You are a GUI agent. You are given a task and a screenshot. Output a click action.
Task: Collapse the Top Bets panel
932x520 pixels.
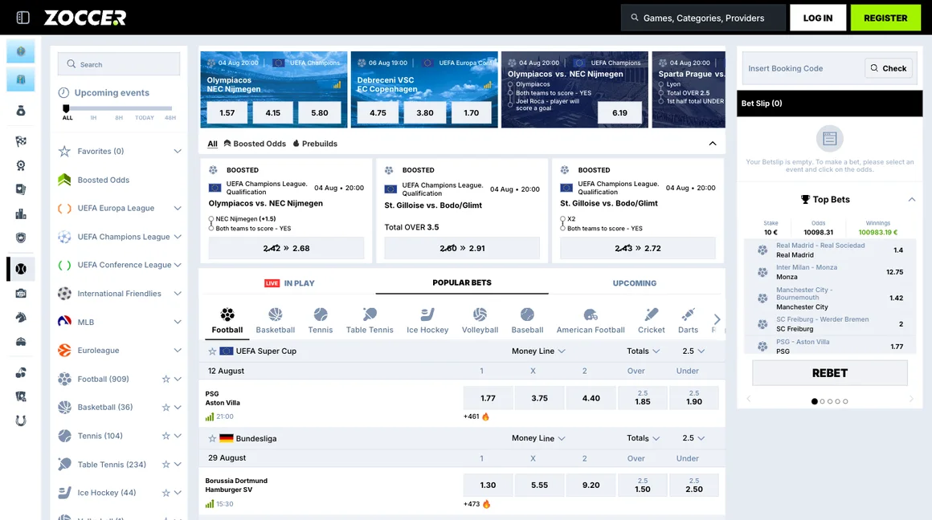(912, 200)
